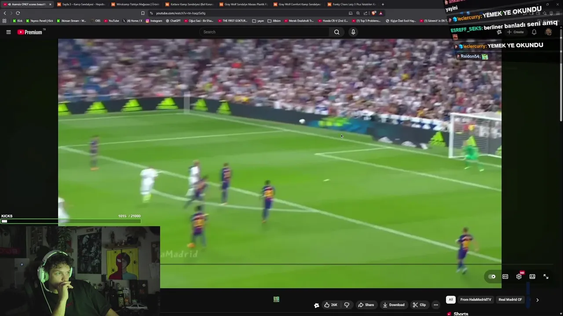Open the Top 5 Problems bookmark
The height and width of the screenshot is (316, 563).
(366, 21)
